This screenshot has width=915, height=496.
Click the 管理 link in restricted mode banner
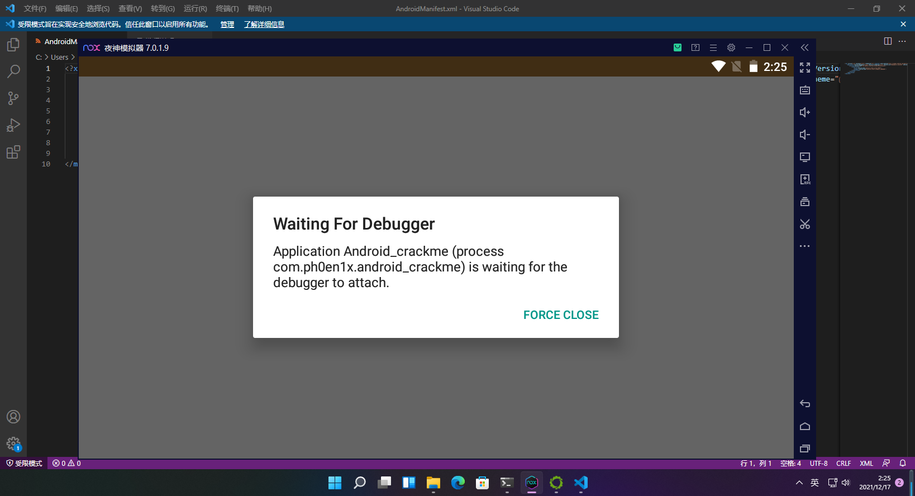pyautogui.click(x=227, y=24)
